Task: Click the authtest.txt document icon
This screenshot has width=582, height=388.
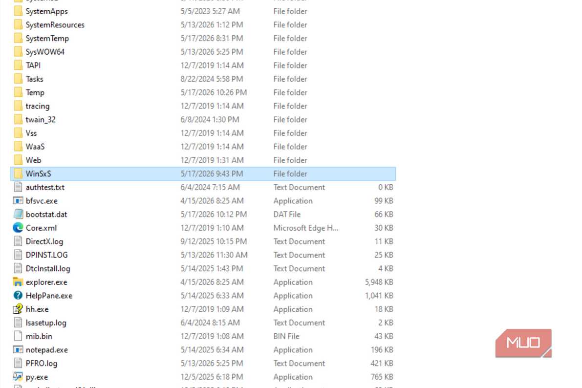Action: click(18, 187)
